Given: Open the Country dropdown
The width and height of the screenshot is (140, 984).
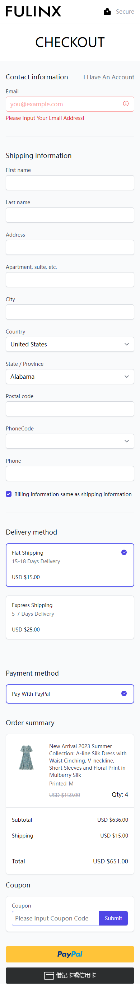Looking at the screenshot, I should pyautogui.click(x=70, y=344).
